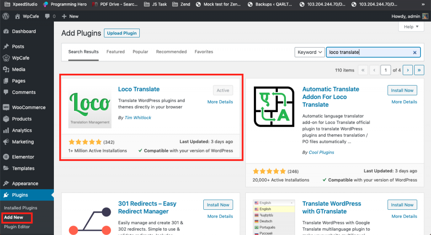Click the GTranslate plugin thumbnail
This screenshot has width=431, height=235.
coord(274,217)
